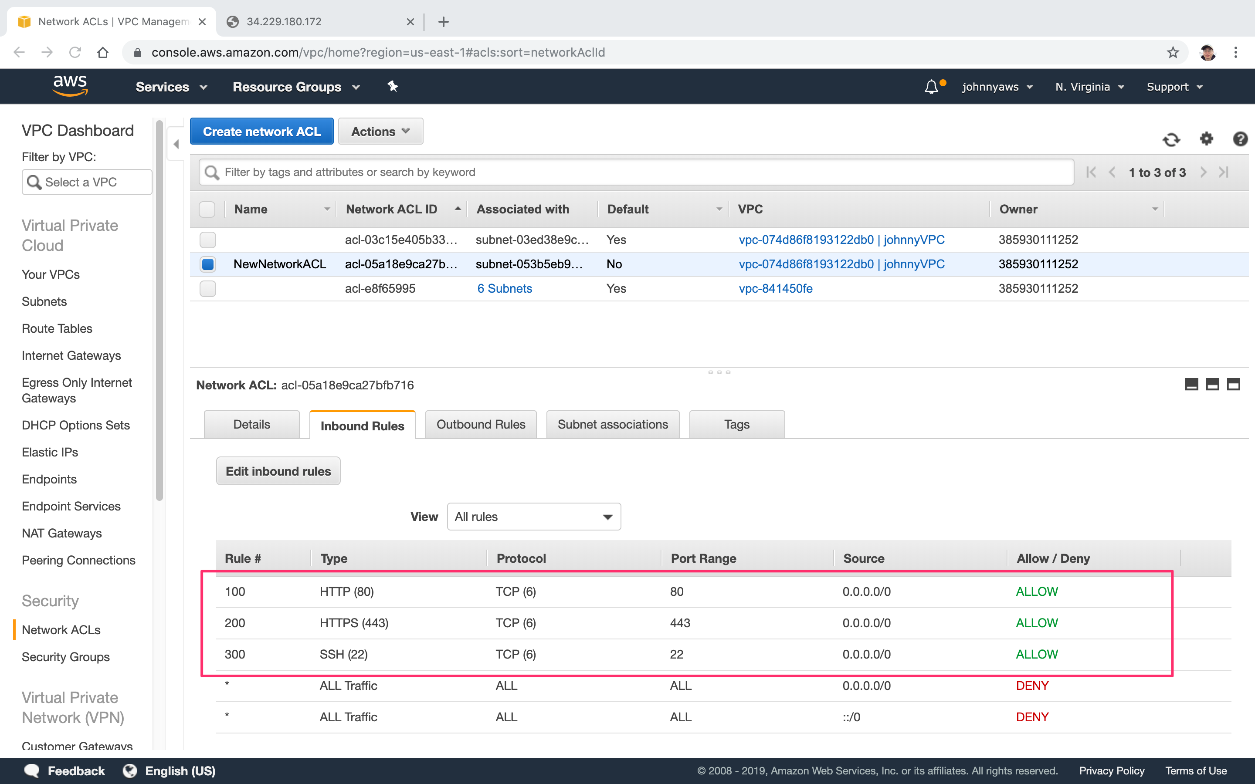Refresh the network ACL list

click(1171, 139)
